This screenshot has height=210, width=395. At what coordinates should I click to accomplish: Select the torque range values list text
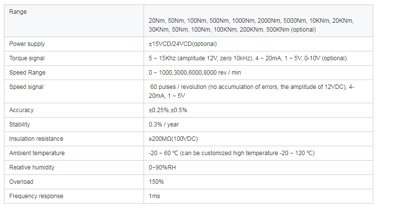point(251,25)
